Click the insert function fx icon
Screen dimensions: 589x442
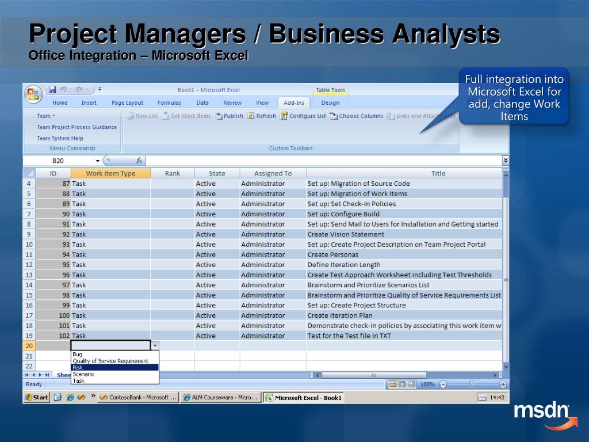(139, 161)
